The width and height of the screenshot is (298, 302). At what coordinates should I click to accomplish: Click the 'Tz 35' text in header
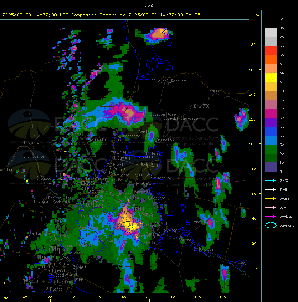pos(193,15)
